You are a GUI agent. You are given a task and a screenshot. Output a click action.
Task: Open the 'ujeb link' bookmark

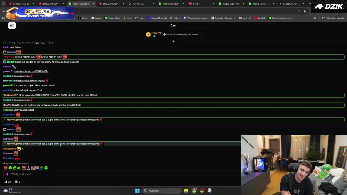(245, 18)
